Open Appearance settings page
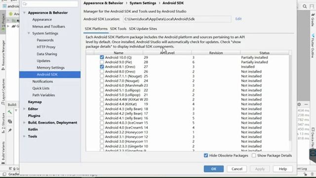This screenshot has height=178, width=316. coord(42,20)
